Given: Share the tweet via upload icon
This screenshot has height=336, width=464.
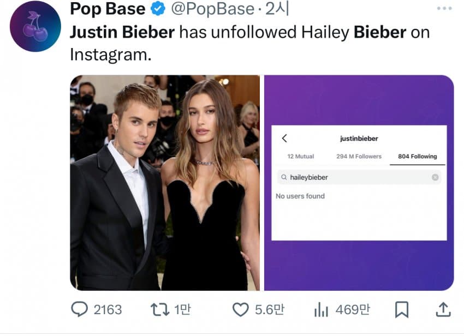Looking at the screenshot, I should (x=444, y=310).
